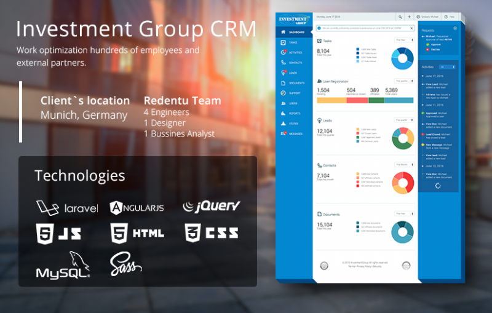
Task: Select the Dashboard menu item
Action: (293, 33)
